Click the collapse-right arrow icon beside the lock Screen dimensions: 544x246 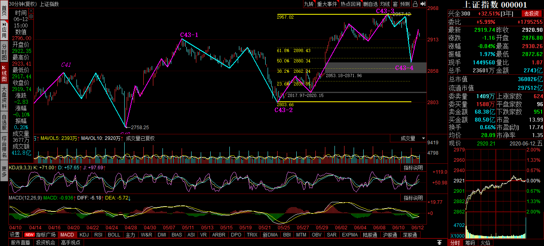pyautogui.click(x=422, y=4)
